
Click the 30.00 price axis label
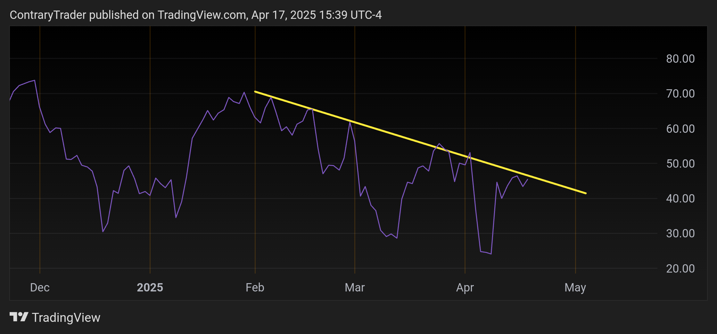coord(680,233)
